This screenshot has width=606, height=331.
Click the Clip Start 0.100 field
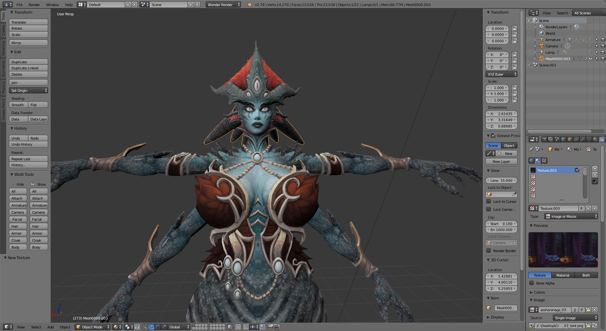[502, 224]
